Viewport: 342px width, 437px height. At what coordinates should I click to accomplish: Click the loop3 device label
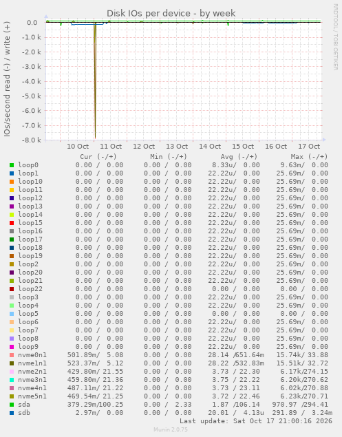[x=28, y=297]
